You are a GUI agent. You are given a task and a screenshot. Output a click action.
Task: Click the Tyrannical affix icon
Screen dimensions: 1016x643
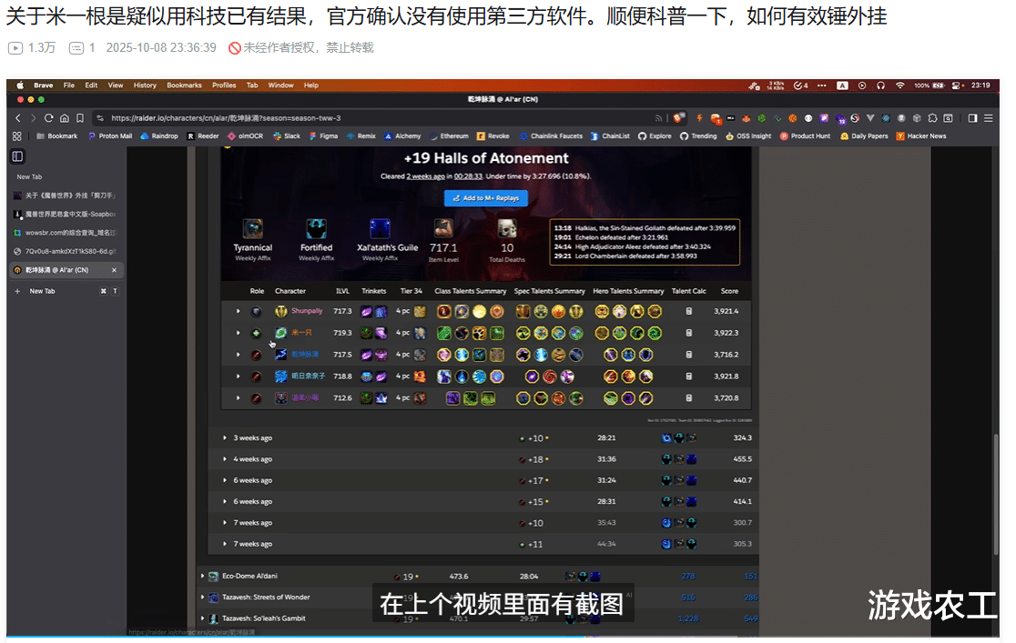253,228
